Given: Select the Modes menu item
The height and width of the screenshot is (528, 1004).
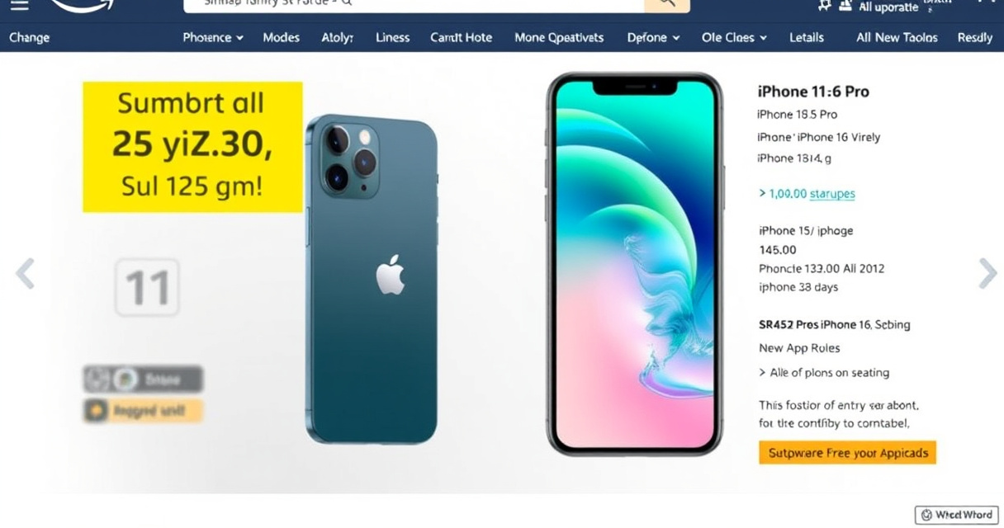Looking at the screenshot, I should click(281, 37).
